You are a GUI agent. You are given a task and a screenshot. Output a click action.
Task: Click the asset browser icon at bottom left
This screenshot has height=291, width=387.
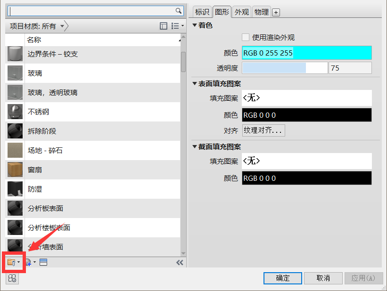[x=12, y=278]
